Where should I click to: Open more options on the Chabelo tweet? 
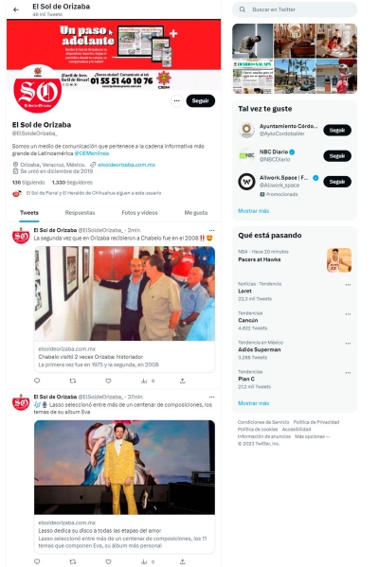[x=211, y=230]
